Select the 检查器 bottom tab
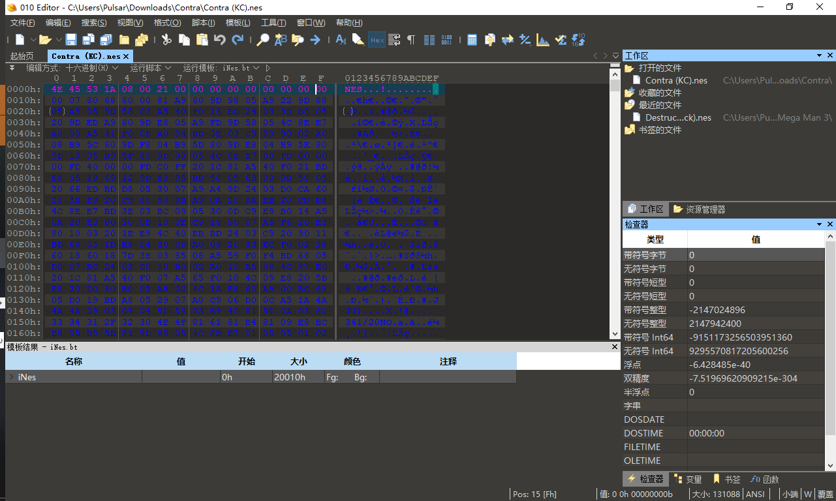Viewport: 836px width, 501px height. coord(645,479)
